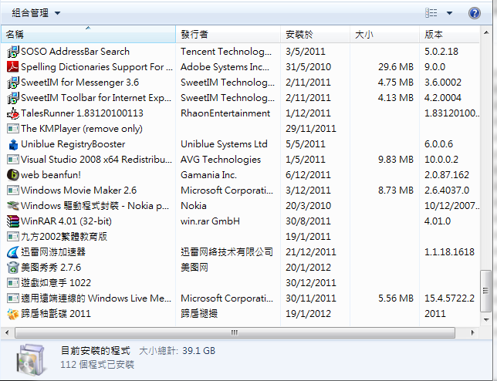This screenshot has height=381, width=497.
Task: Select the web beanfun! icon
Action: (x=13, y=175)
